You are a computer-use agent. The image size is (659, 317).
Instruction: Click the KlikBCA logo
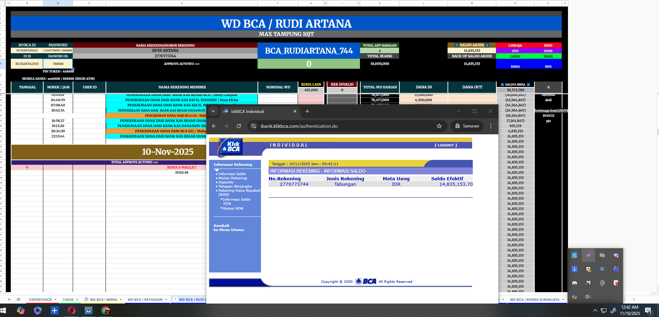coord(230,147)
